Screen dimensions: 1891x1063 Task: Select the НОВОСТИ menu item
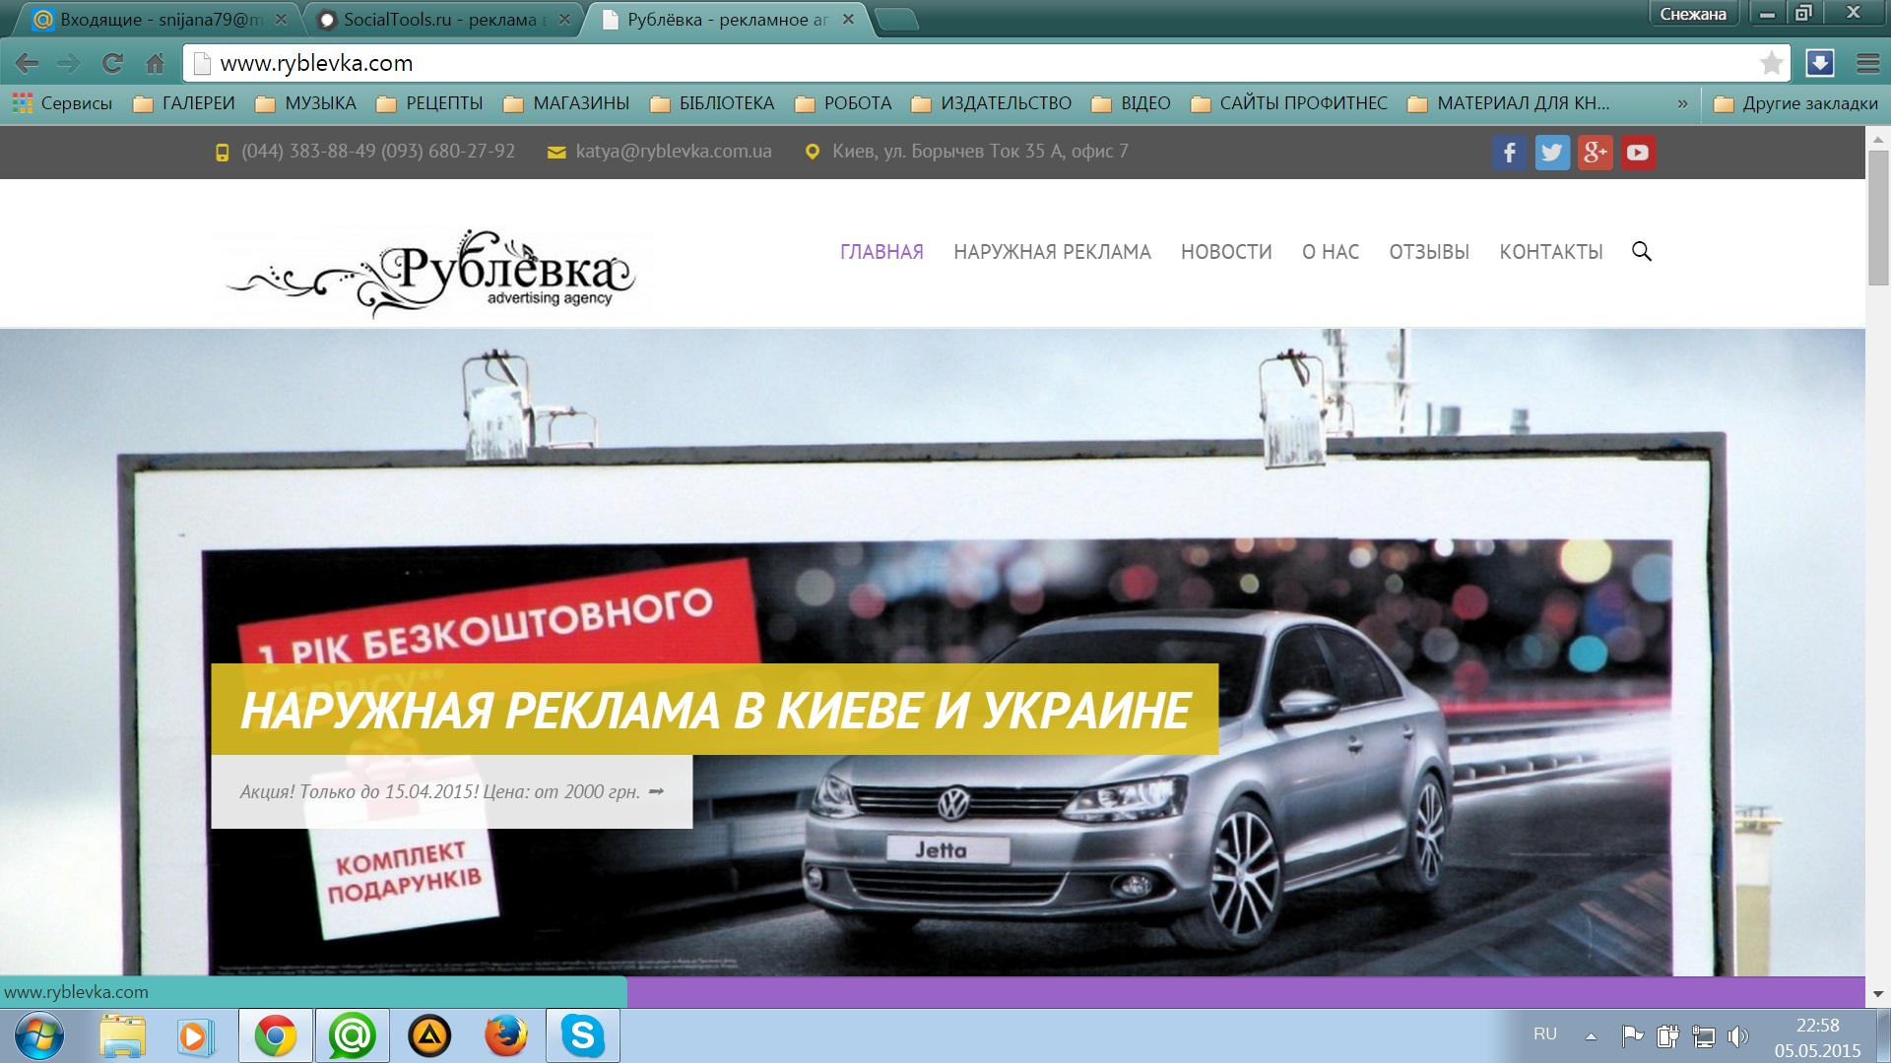(1226, 252)
